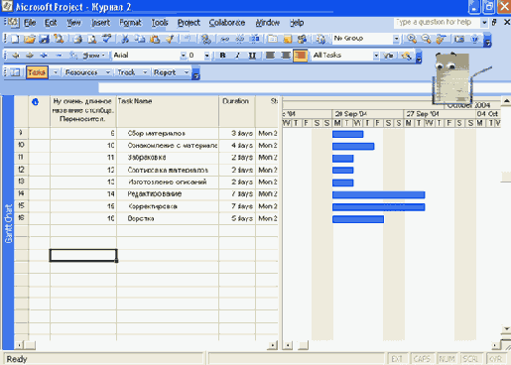This screenshot has height=365, width=511.
Task: Click the Gantt bar for task row 14
Action: point(379,194)
